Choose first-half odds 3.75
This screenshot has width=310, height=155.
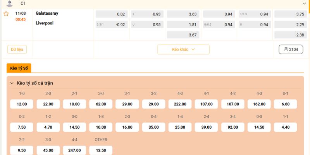[x=291, y=14]
